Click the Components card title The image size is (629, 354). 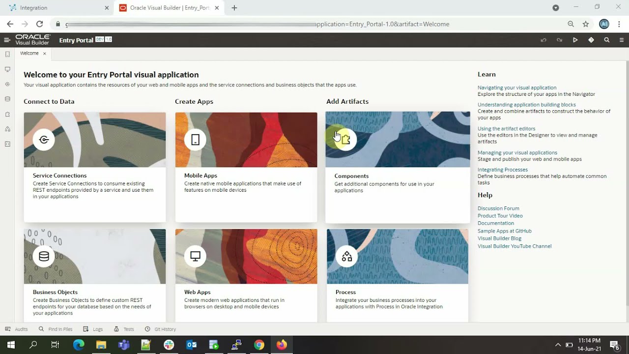coord(351,176)
